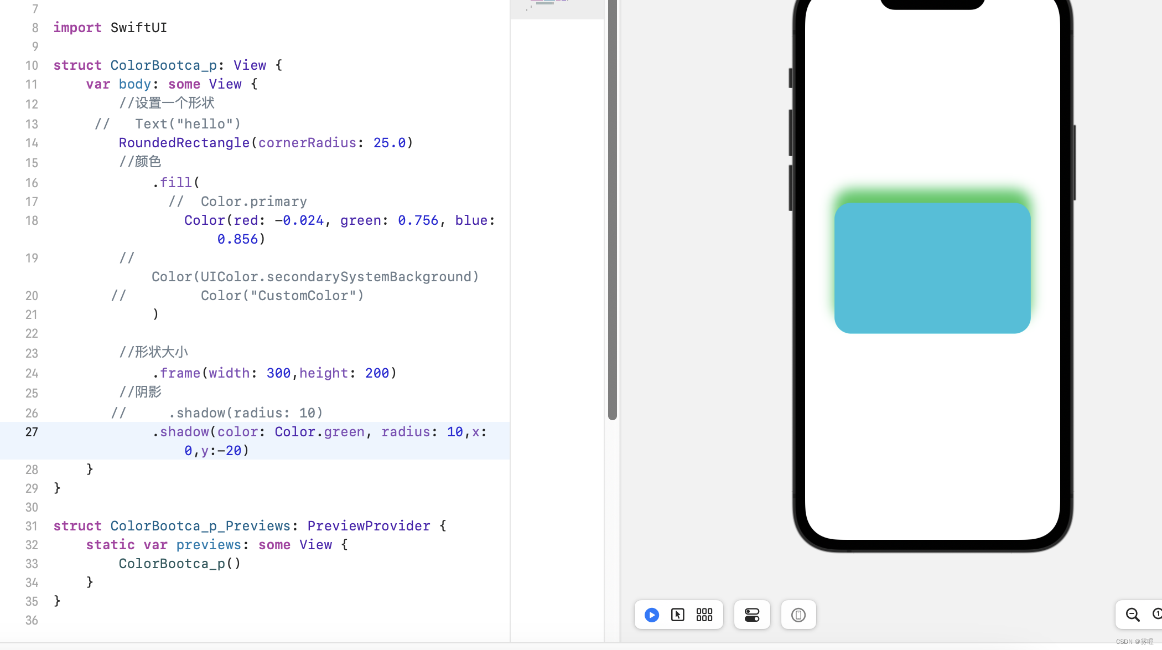This screenshot has height=650, width=1162.
Task: Open the preview Variants grid icon
Action: [704, 615]
